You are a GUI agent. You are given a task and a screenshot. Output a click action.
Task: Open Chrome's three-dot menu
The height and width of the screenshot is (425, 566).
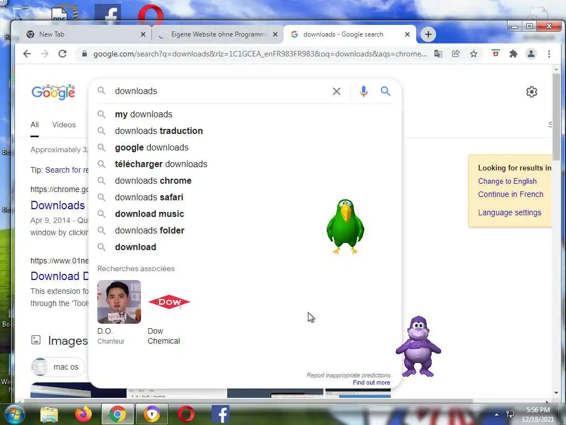(x=549, y=54)
